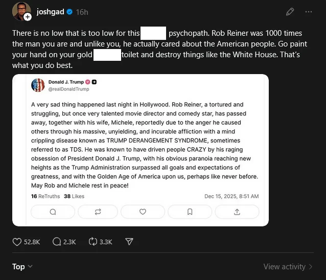Expand the Top sort dropdown

tap(22, 266)
